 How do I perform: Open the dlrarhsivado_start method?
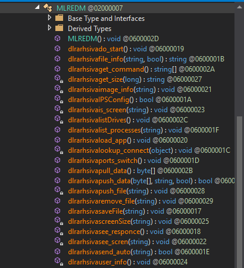point(126,49)
